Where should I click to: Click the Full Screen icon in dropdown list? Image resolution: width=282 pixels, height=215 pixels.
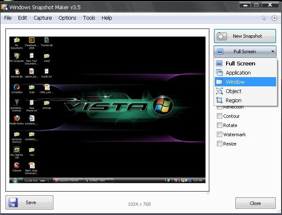pos(219,63)
